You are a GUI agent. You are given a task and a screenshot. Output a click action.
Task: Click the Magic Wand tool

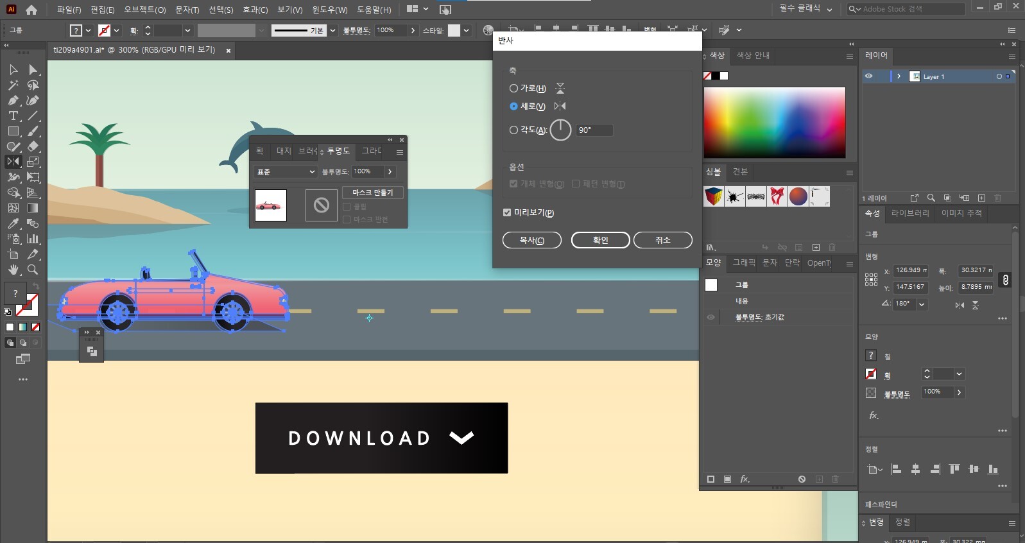click(13, 85)
